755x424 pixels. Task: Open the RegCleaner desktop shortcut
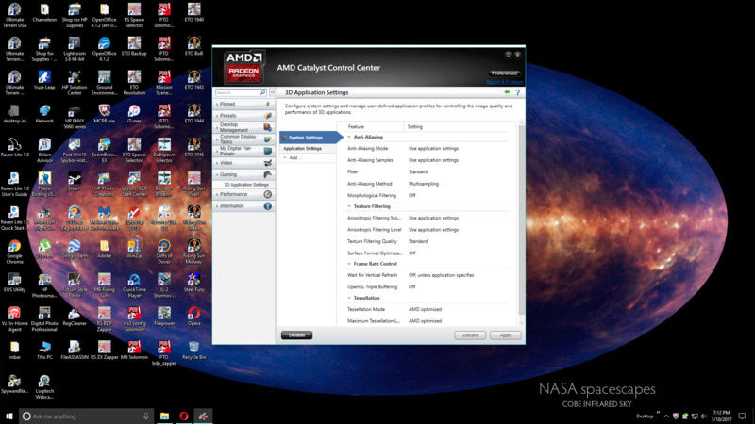75,317
